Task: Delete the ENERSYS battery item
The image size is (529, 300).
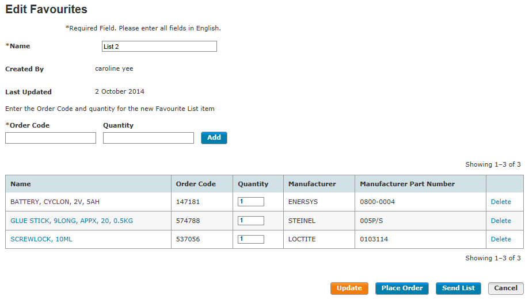Action: pyautogui.click(x=501, y=202)
